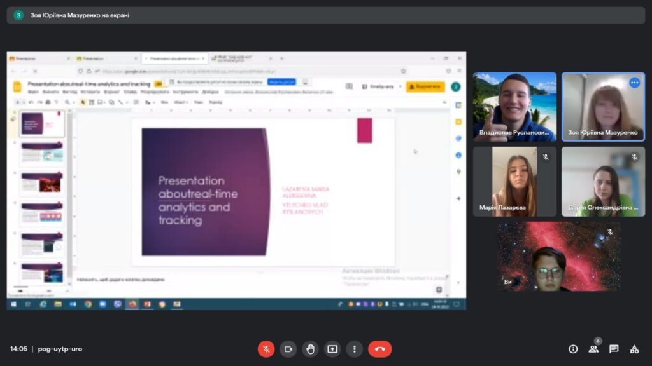This screenshot has width=652, height=366.
Task: Select Владислав's video tile
Action: 514,106
